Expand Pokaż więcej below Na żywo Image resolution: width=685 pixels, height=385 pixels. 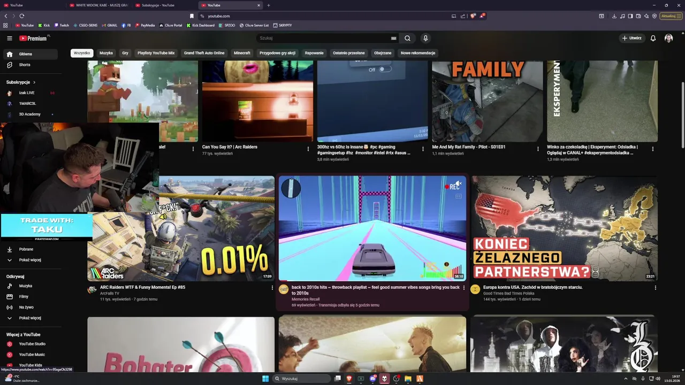point(32,318)
